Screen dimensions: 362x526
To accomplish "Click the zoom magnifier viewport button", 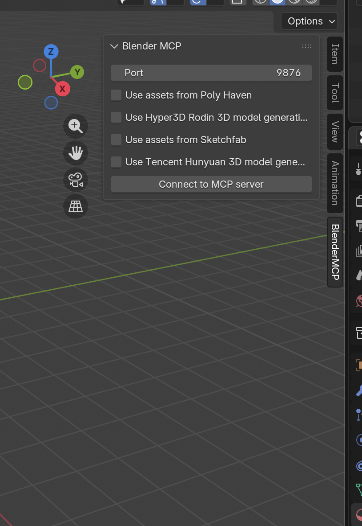I will pyautogui.click(x=76, y=126).
